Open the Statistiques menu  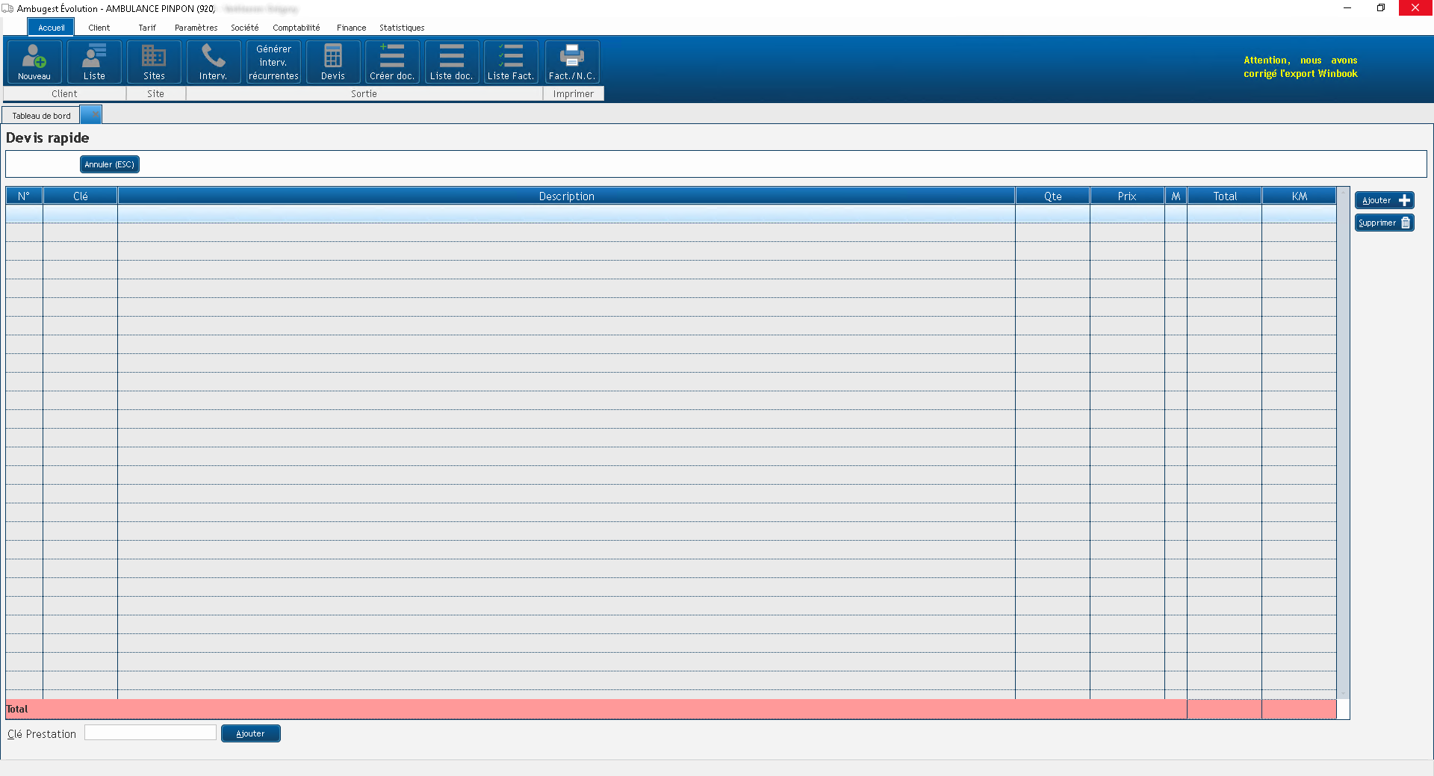pyautogui.click(x=402, y=28)
